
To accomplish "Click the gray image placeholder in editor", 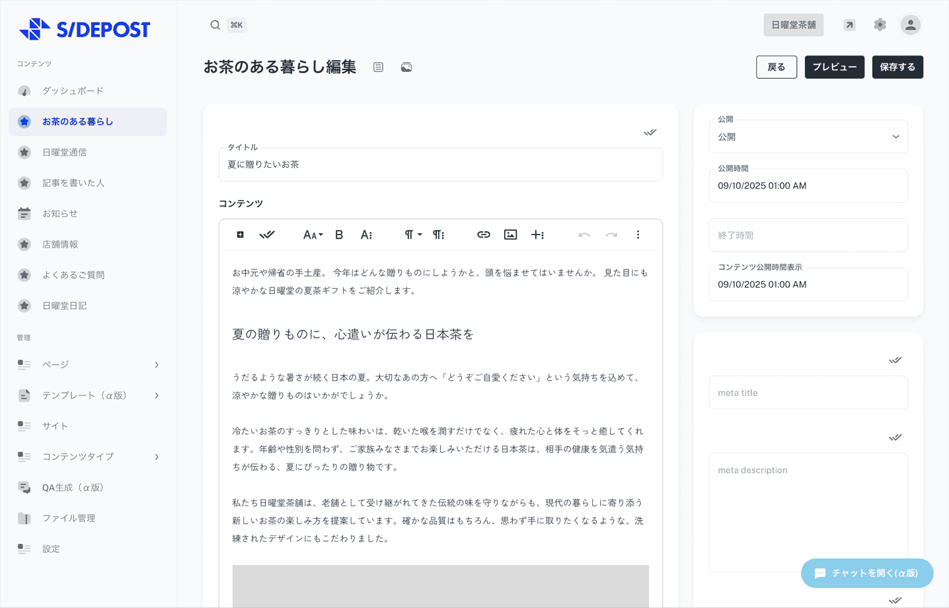I will point(441,586).
